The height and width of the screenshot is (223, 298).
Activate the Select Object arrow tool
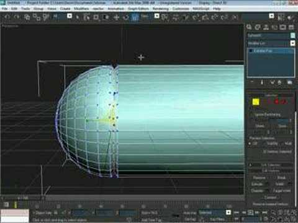78,17
